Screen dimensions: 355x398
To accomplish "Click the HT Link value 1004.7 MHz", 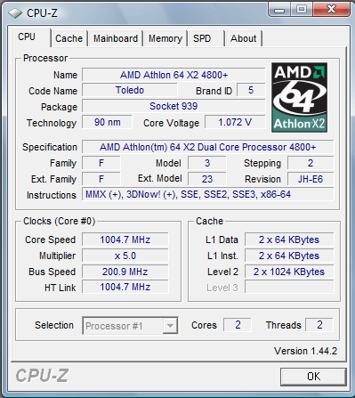I will [125, 288].
